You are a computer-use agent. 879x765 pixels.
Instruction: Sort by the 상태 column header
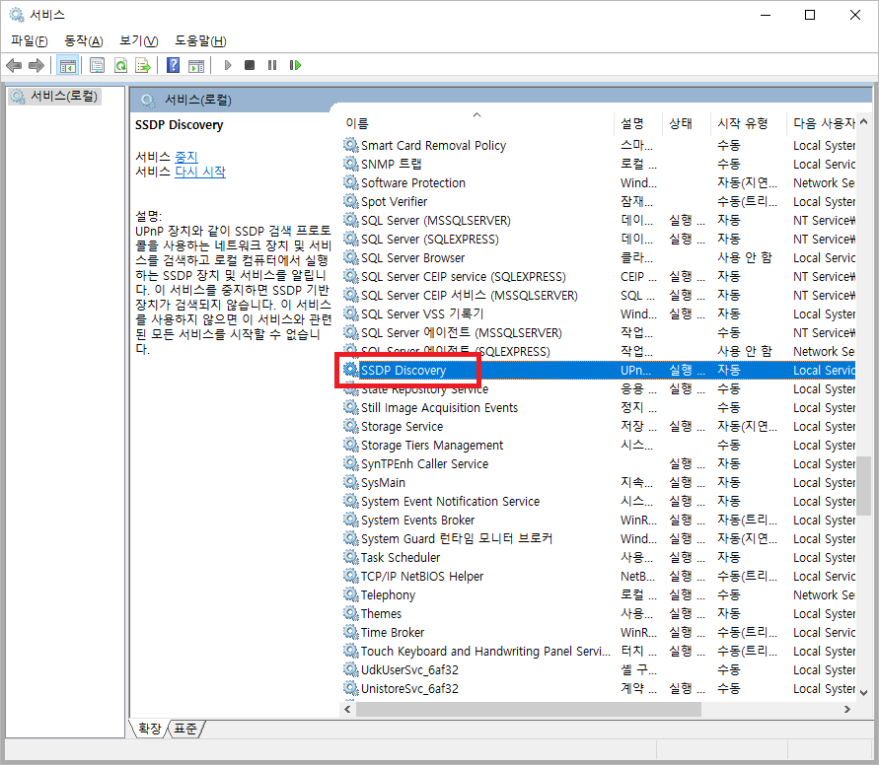687,123
